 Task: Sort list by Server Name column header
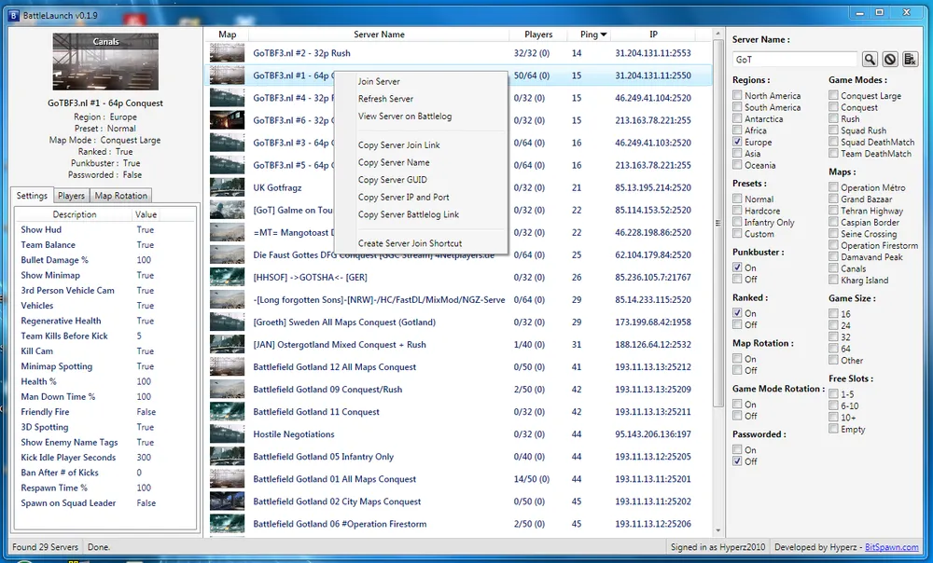pos(380,34)
